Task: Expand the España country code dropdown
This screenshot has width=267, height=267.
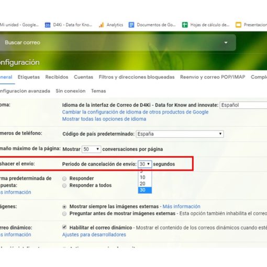Action: click(x=180, y=134)
